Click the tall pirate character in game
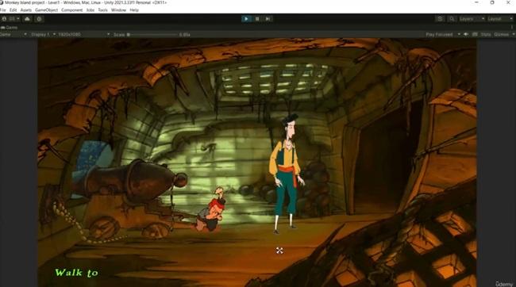This screenshot has height=287, width=516. (287, 174)
